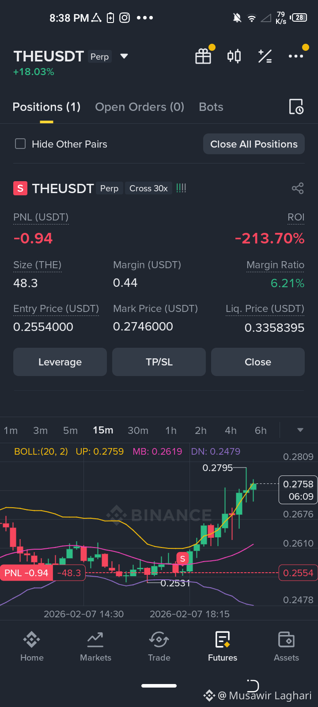Viewport: 318px width, 707px height.
Task: Expand the THEUSDT pair selector arrow
Action: (x=124, y=56)
